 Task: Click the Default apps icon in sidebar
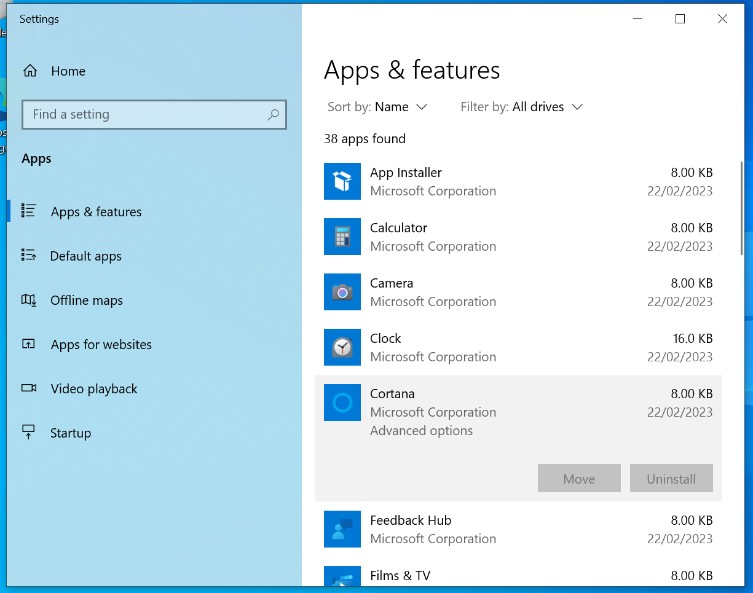pos(29,256)
